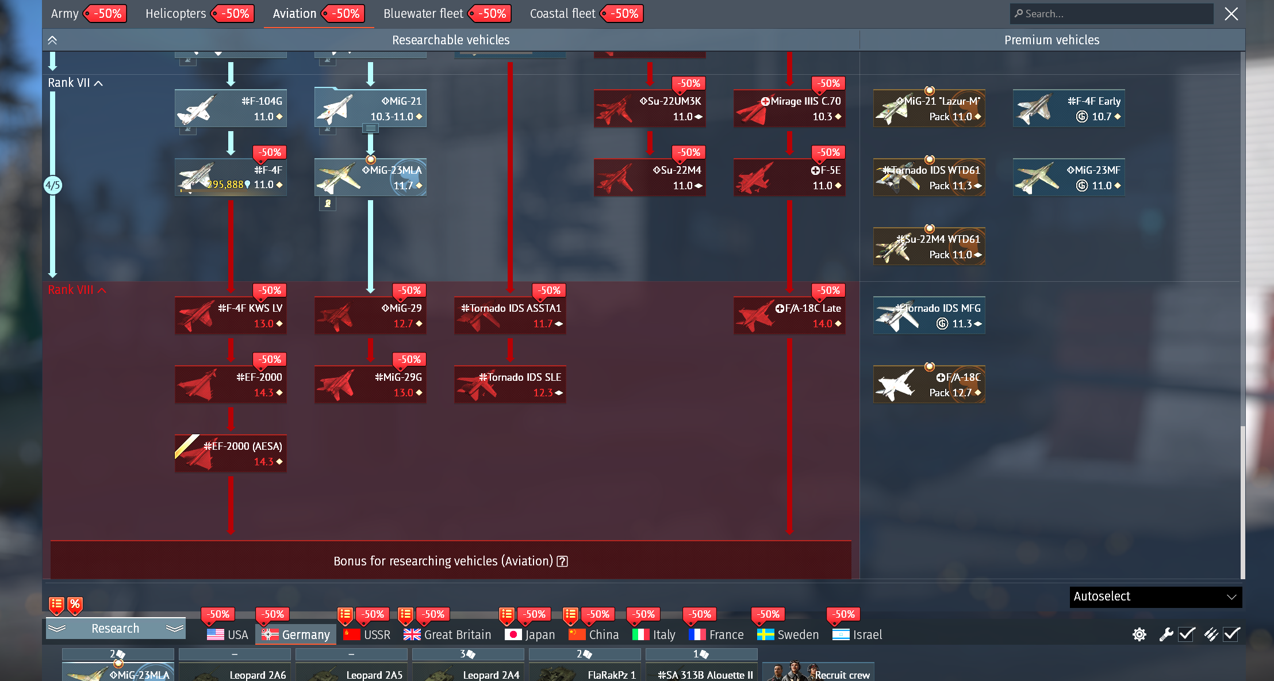This screenshot has width=1274, height=681.
Task: Toggle the auto-refill ammunition checkbox
Action: pyautogui.click(x=1231, y=634)
